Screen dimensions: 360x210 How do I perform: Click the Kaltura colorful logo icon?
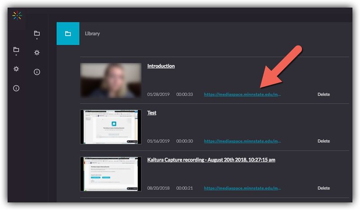(17, 16)
